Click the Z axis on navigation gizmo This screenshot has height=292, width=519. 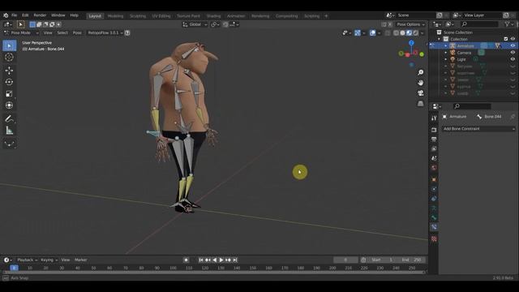click(411, 43)
